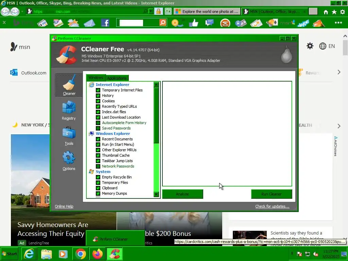Screen dimensions: 348x261
Task: Click Check for updates link
Action: click(272, 206)
